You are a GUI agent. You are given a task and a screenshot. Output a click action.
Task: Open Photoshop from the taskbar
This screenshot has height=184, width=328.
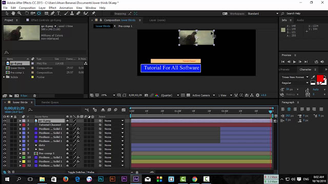tap(100, 179)
